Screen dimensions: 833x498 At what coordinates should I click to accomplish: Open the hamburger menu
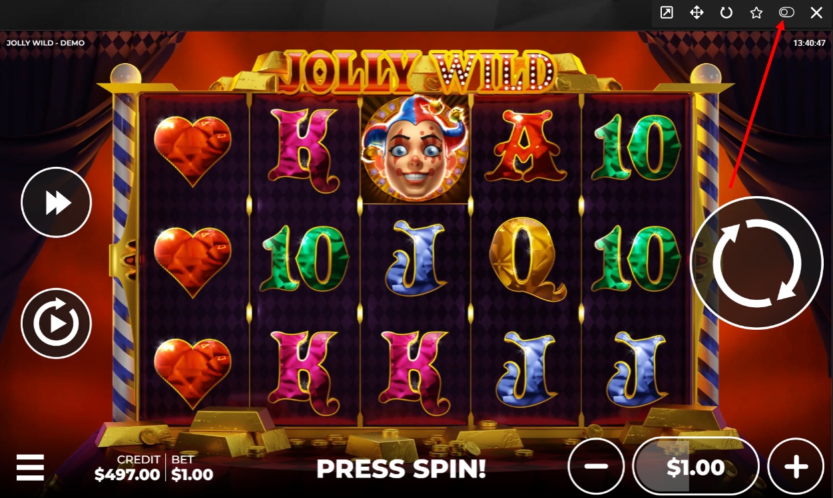31,467
